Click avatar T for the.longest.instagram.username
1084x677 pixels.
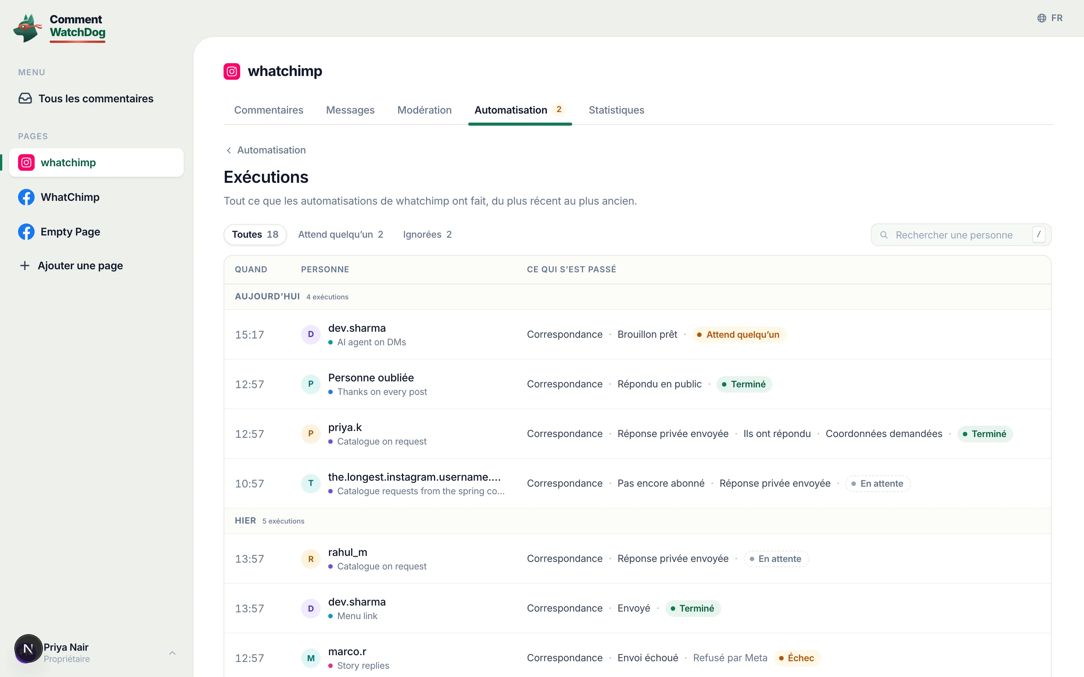[x=311, y=484]
